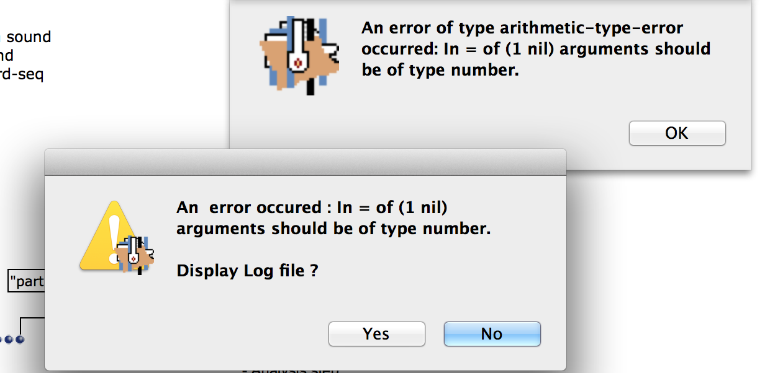Screen dimensions: 770x373
Task: Click the "arguments should be of type number" line
Action: coord(333,229)
